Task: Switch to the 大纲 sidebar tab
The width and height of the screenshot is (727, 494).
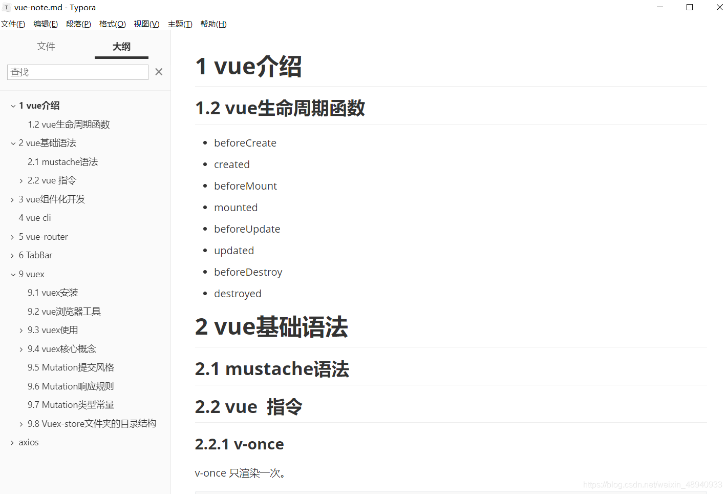Action: pos(121,47)
